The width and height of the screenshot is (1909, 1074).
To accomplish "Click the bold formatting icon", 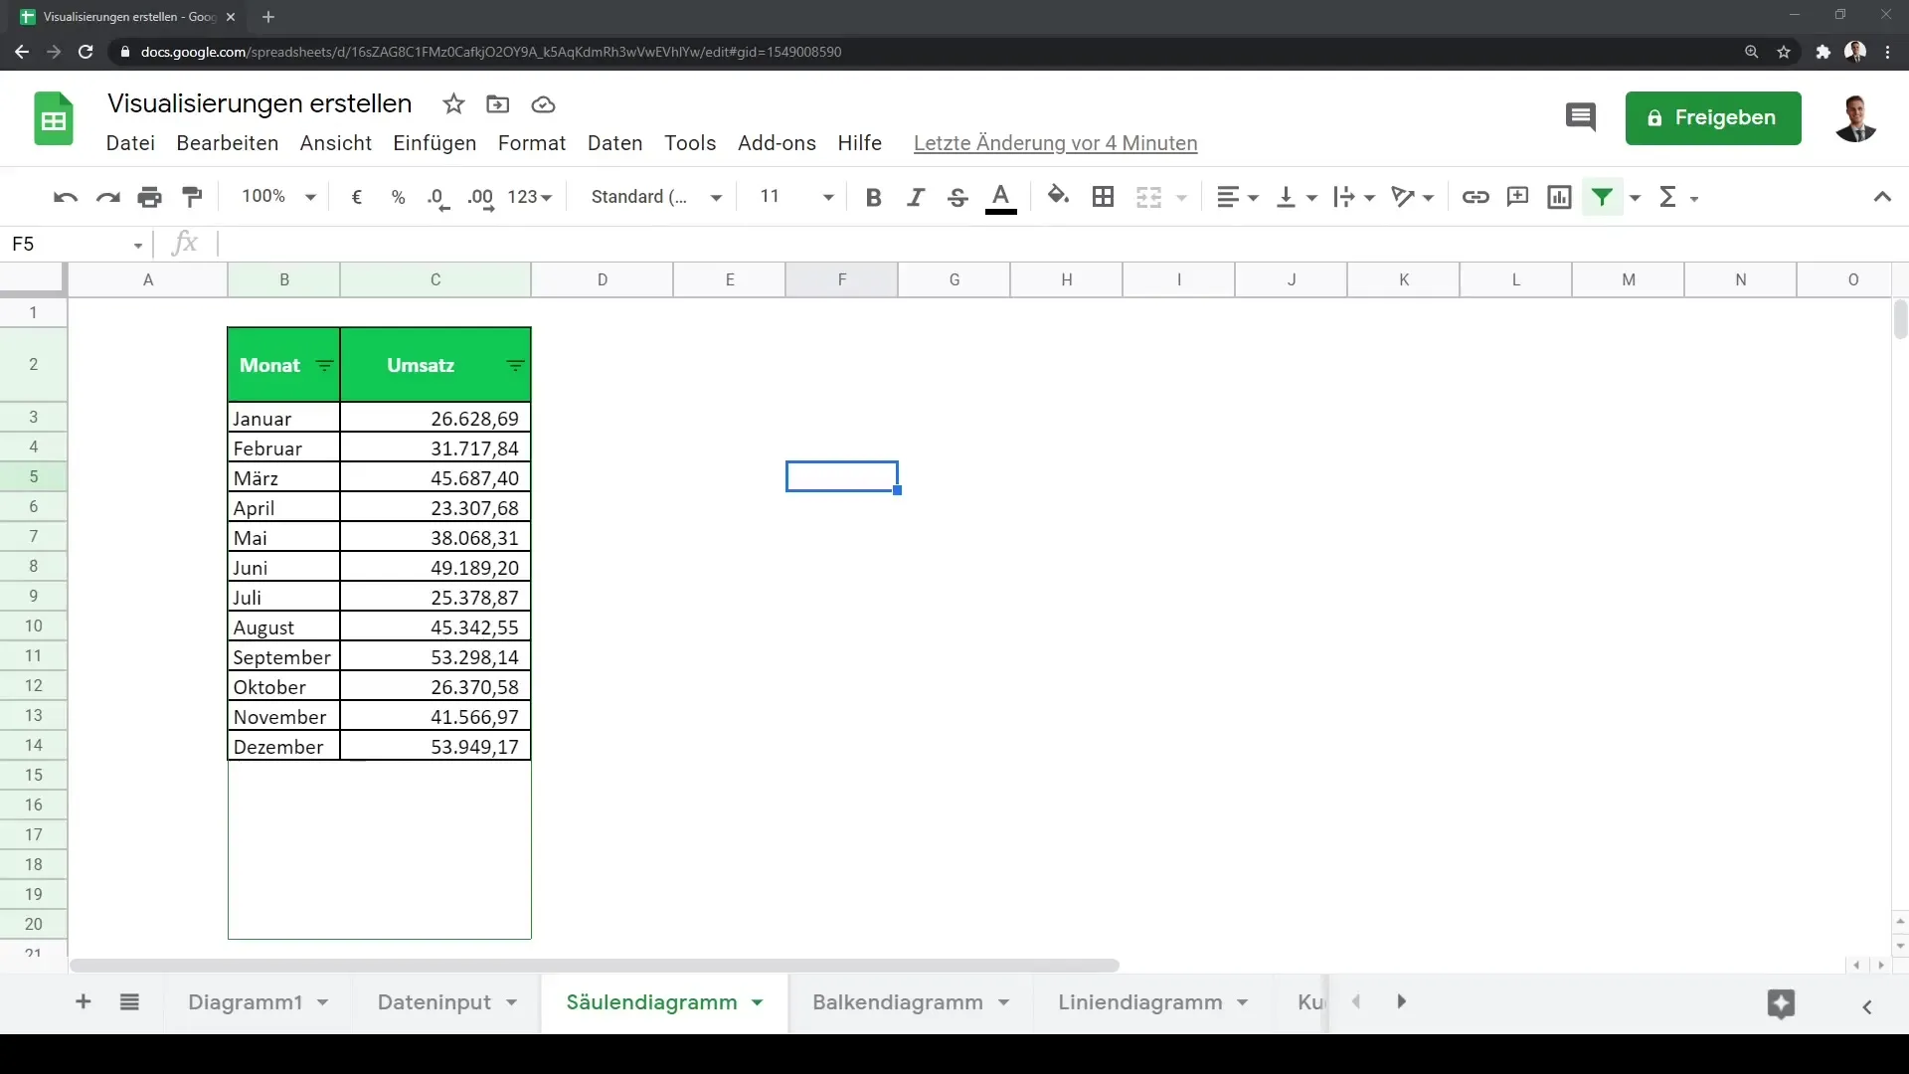I will tap(872, 197).
